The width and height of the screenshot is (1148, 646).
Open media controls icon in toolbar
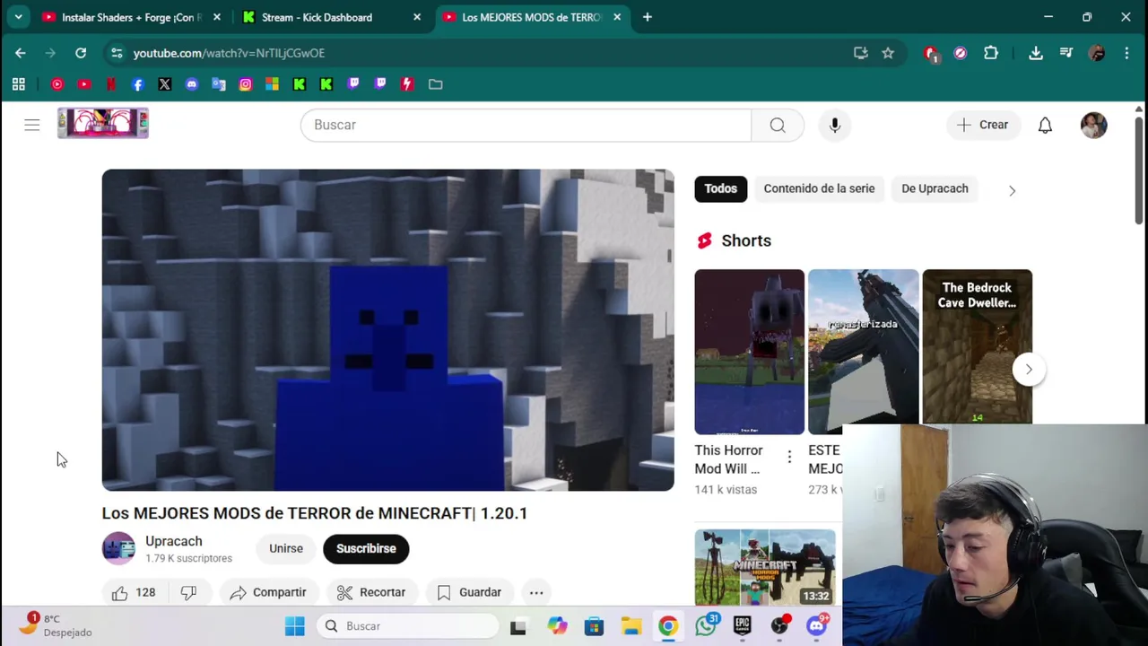(1066, 53)
